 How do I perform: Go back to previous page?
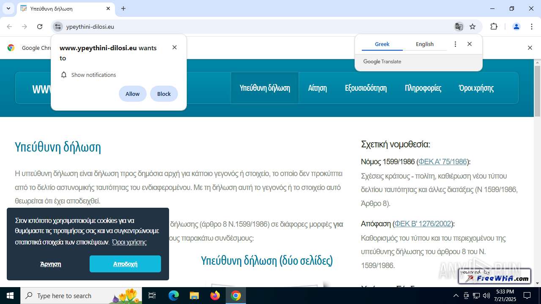tap(9, 27)
